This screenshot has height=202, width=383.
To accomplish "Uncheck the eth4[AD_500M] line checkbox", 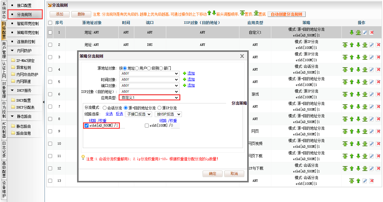I will 87,125.
